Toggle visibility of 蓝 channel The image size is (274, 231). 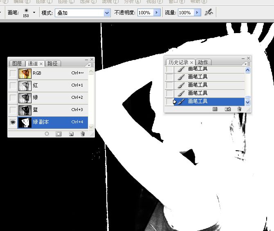[x=13, y=110]
